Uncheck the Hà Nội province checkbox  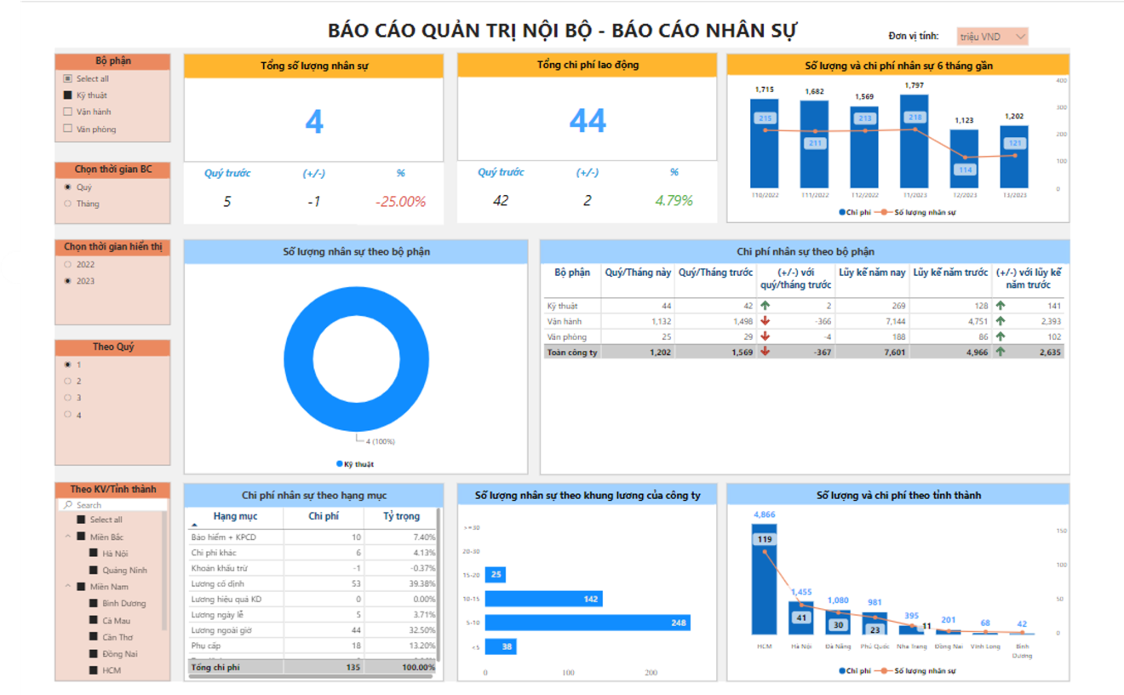coord(94,554)
